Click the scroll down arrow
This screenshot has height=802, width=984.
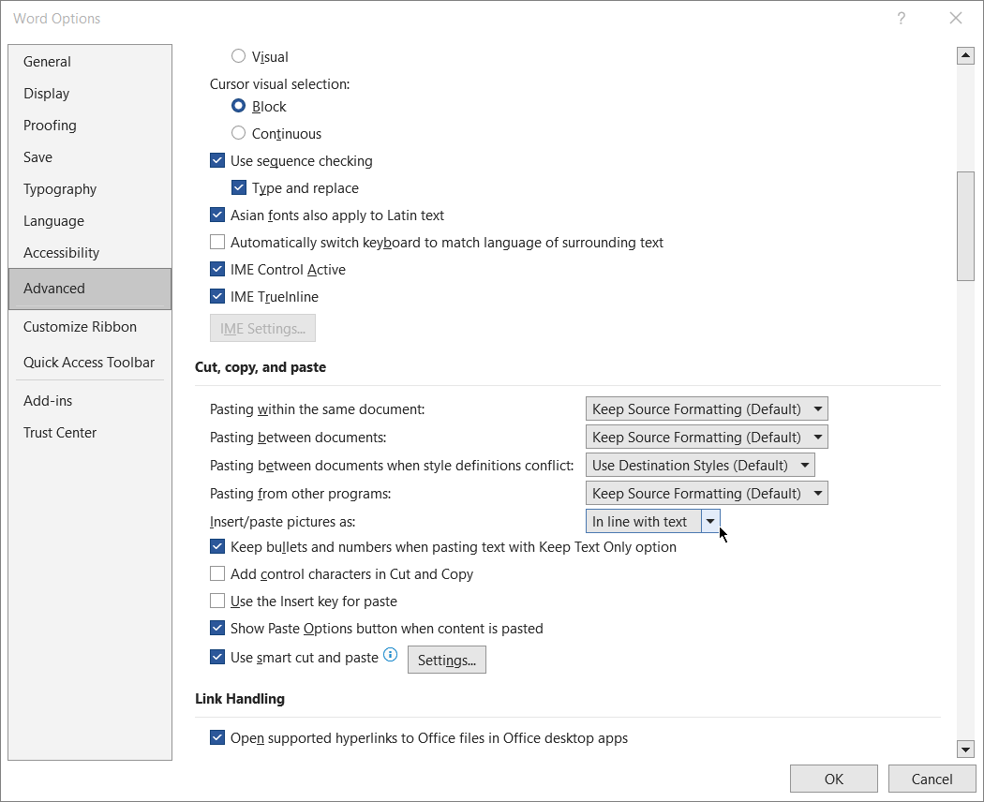pos(965,749)
